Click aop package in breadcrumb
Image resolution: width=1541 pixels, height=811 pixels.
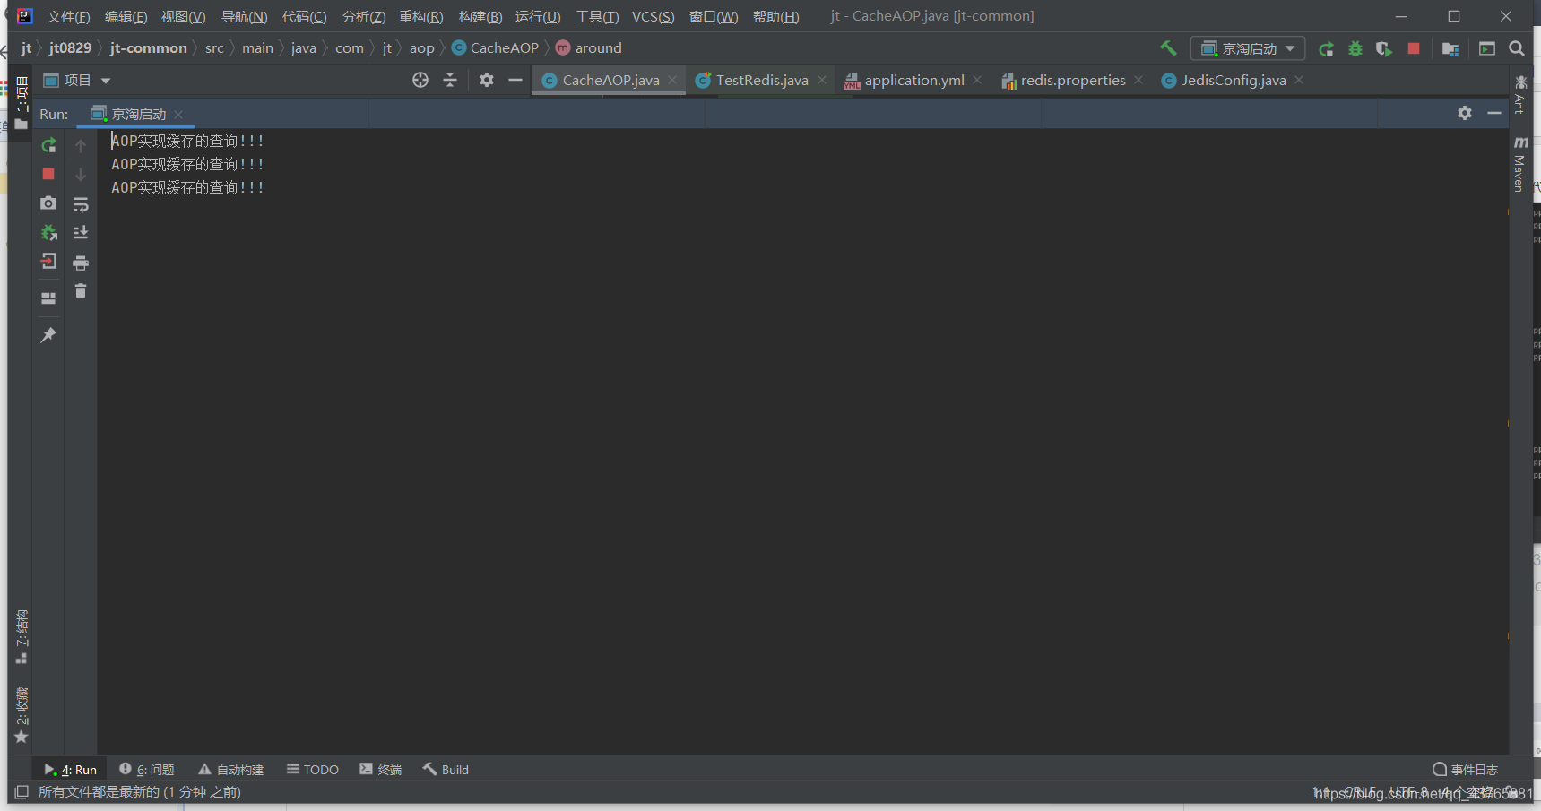coord(421,48)
